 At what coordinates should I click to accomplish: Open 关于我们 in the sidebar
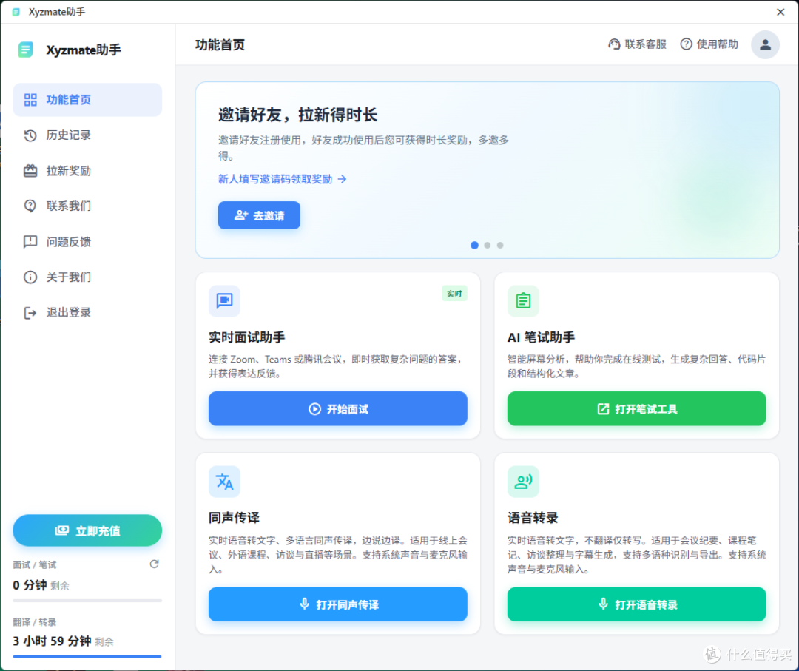(87, 277)
